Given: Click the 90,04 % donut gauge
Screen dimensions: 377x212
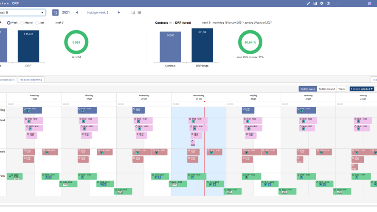Looking at the screenshot, I should 250,42.
